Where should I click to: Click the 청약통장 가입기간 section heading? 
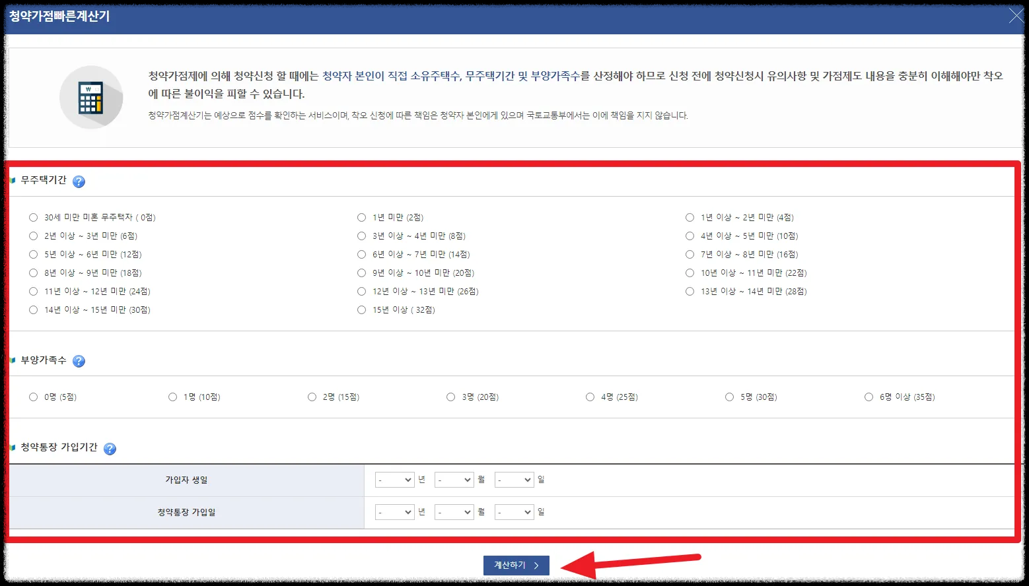[59, 447]
